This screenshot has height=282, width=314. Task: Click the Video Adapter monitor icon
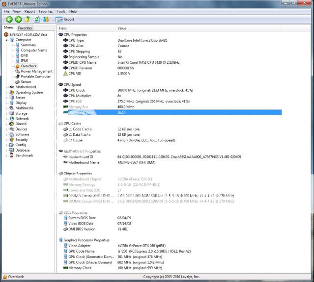[65, 246]
